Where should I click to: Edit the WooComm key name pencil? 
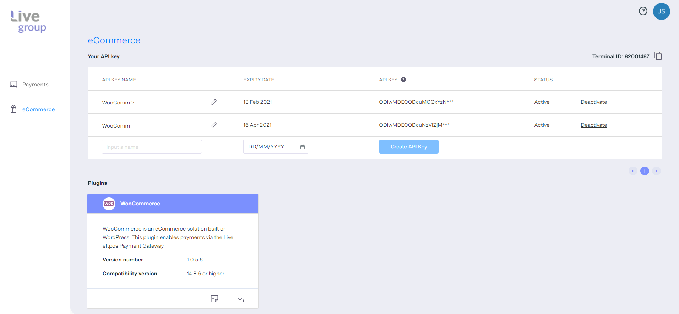pos(213,125)
